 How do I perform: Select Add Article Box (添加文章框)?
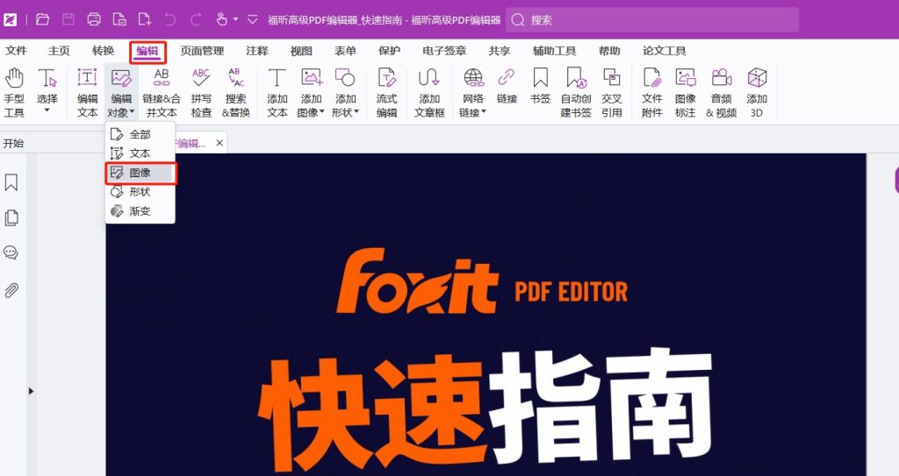coord(429,92)
